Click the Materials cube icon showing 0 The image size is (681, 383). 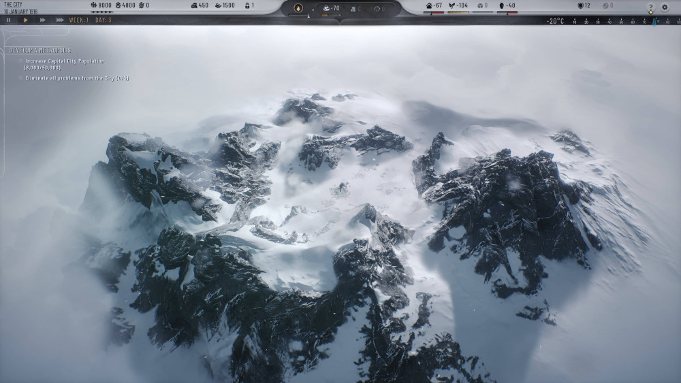[x=480, y=5]
